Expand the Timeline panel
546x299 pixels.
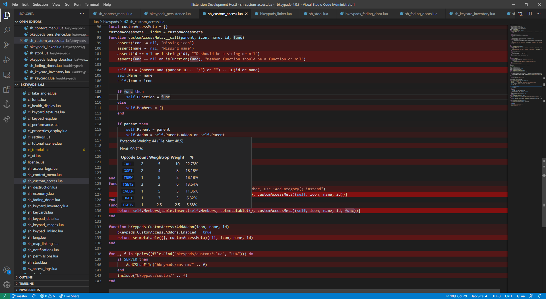point(26,284)
